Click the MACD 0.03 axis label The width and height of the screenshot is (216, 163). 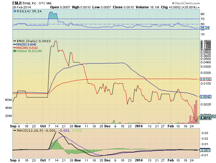coord(205,133)
